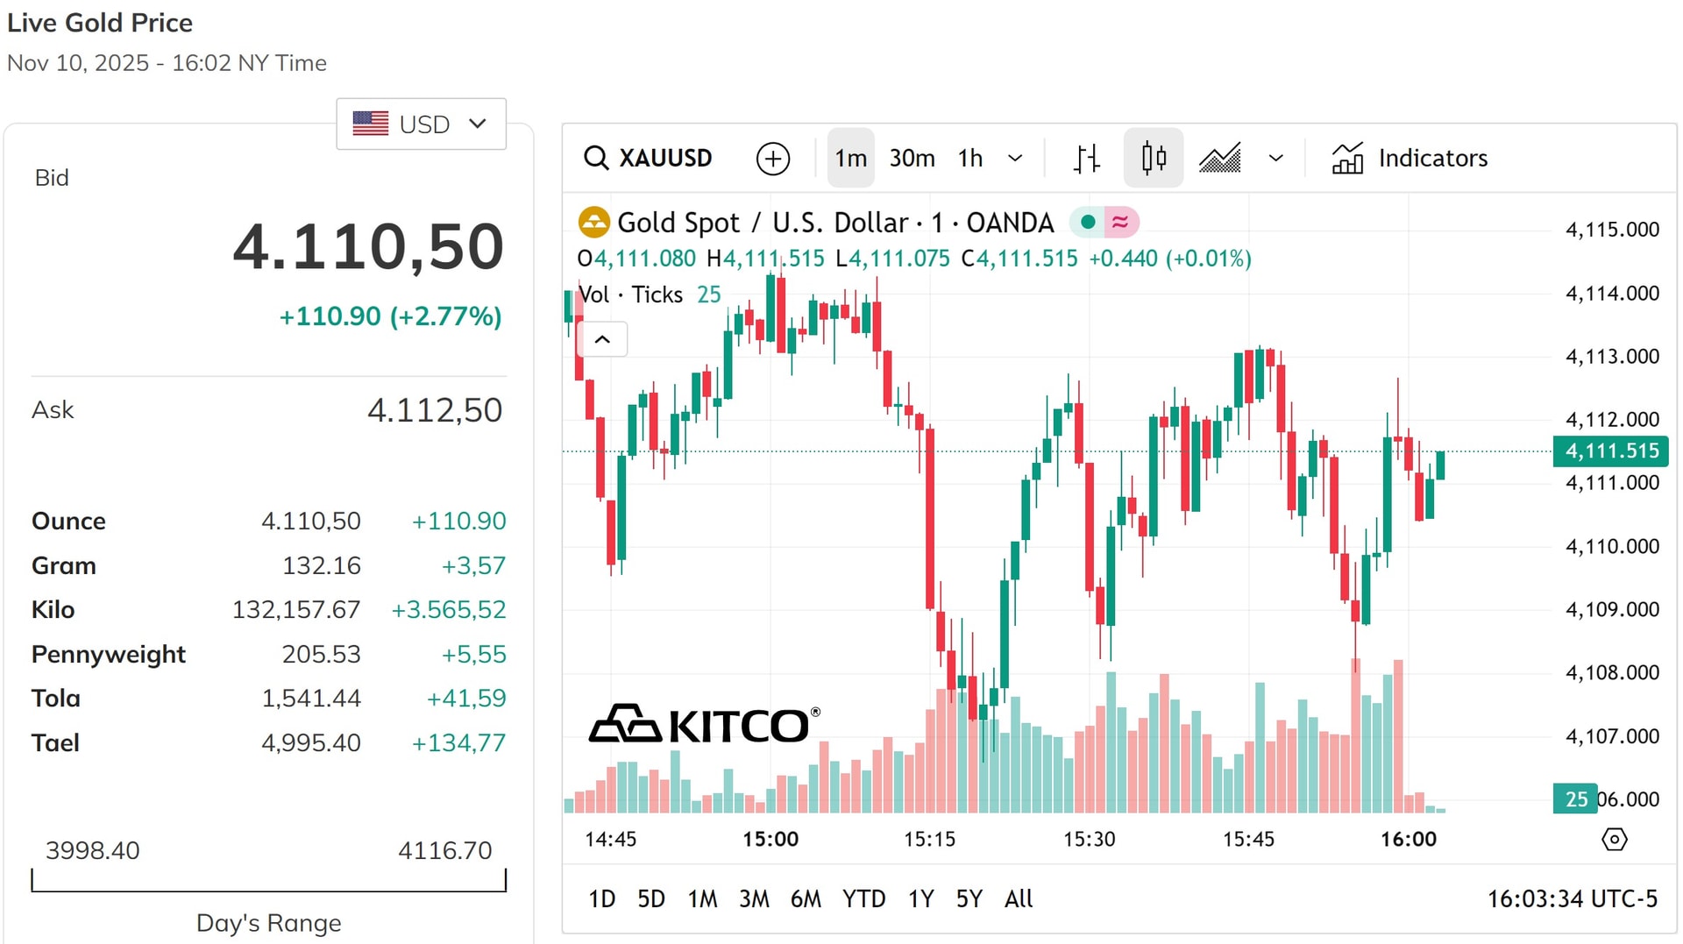Switch to the 1m timeframe

point(850,158)
